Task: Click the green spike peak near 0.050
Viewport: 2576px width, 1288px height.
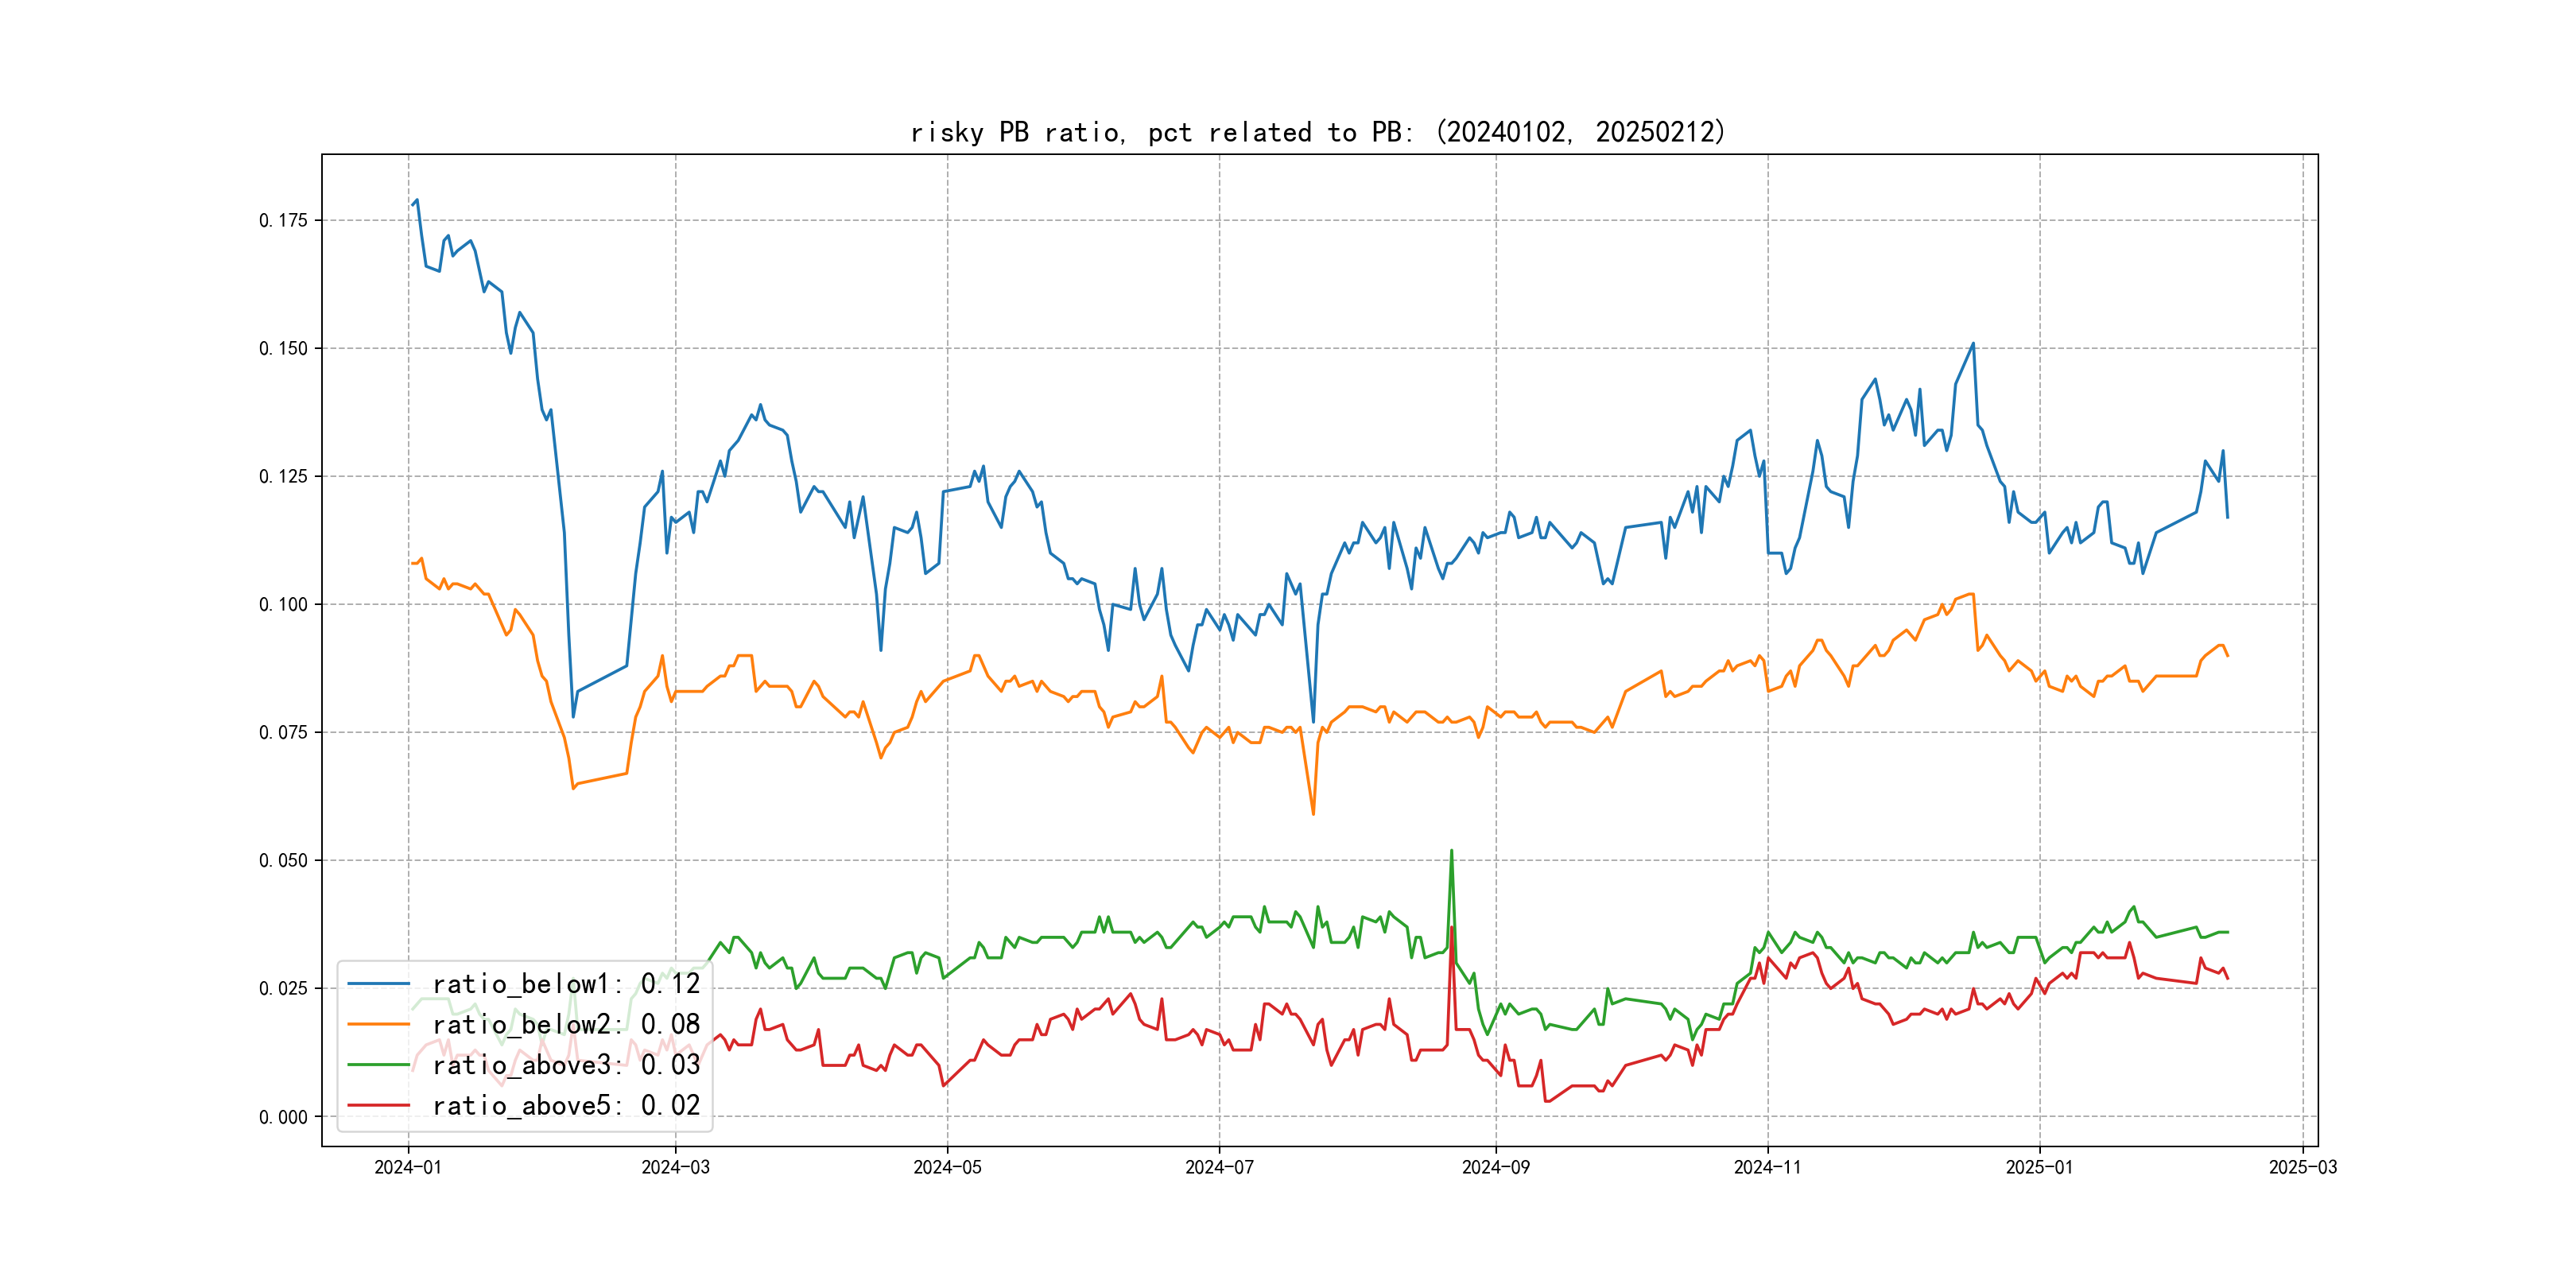Action: [x=1451, y=852]
